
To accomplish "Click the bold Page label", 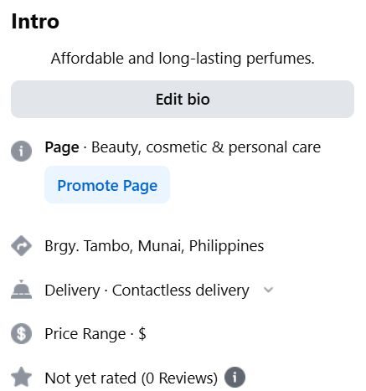I will coord(62,147).
